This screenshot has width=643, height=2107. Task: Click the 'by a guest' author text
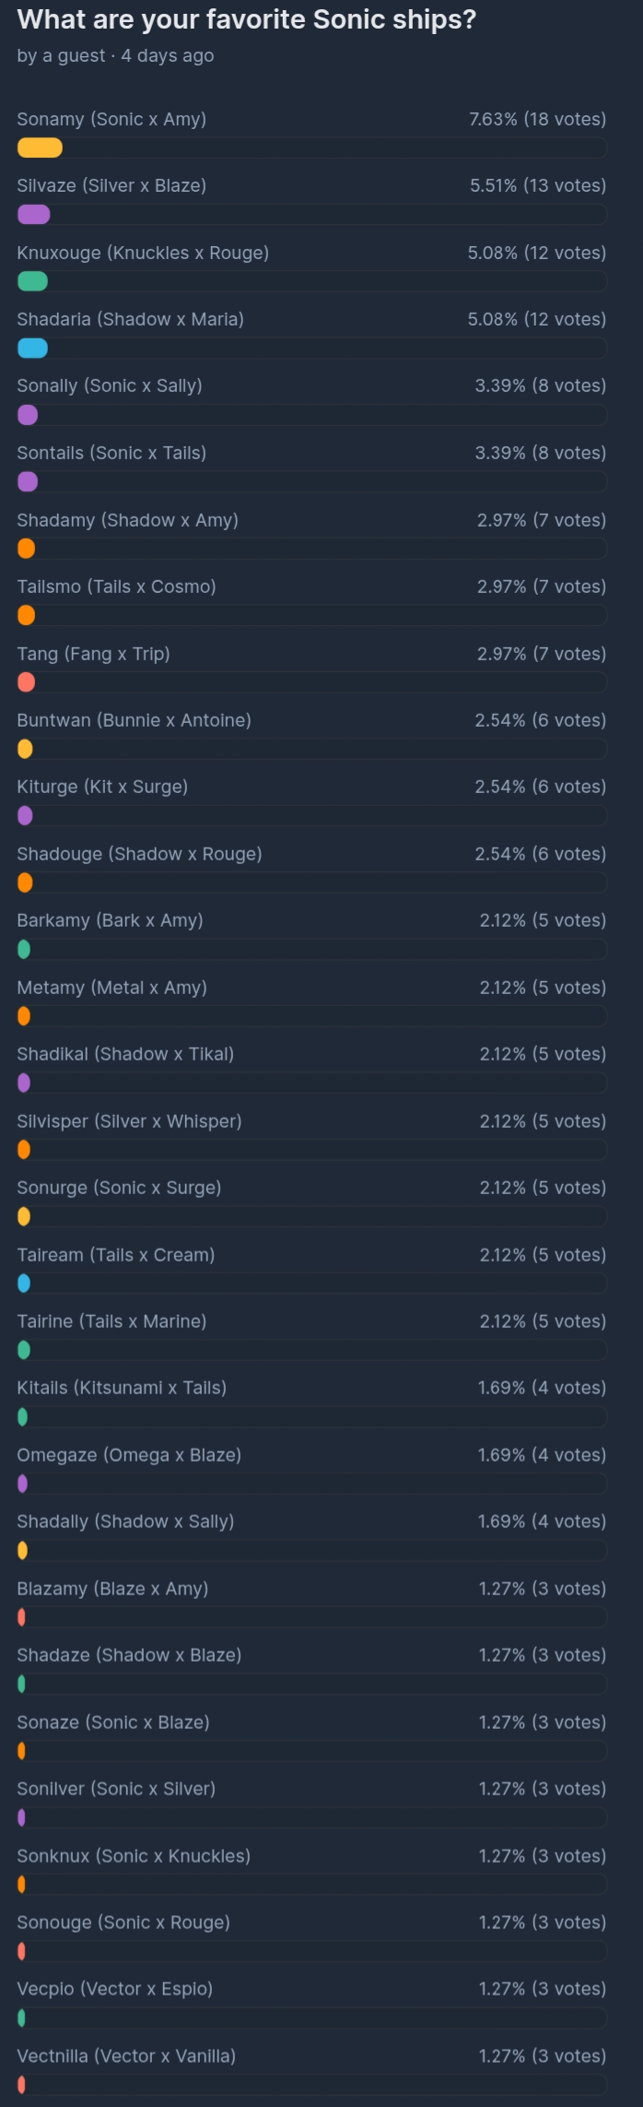tap(61, 55)
